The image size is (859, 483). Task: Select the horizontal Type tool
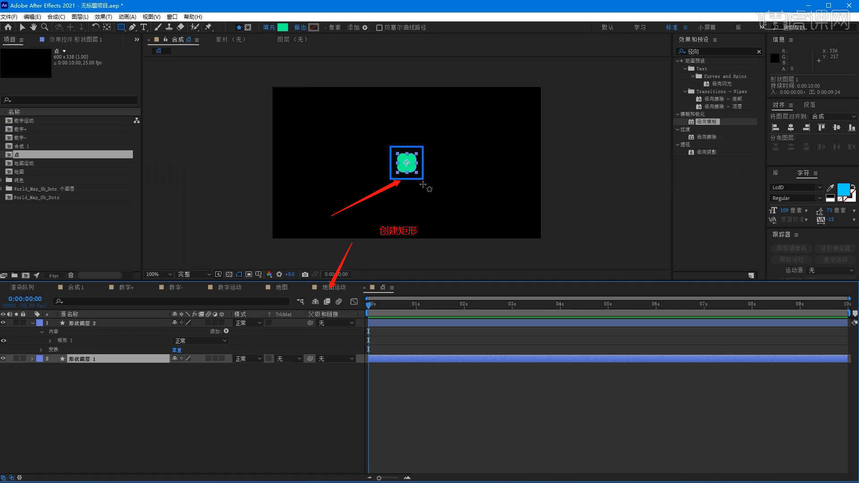tap(144, 27)
